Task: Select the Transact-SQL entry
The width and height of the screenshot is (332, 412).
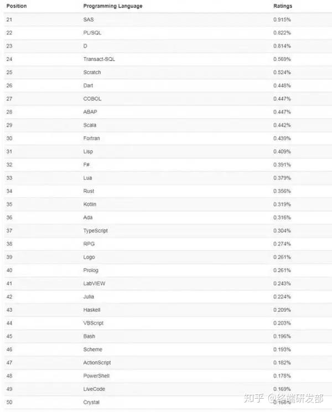Action: 99,59
